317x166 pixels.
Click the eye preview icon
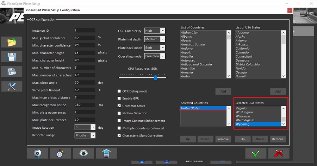click(x=83, y=153)
